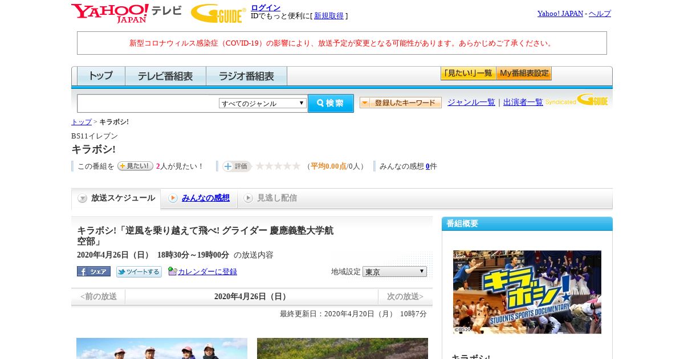Screen dimensions: 684x359
Task: Click the 検索 search button
Action: pyautogui.click(x=331, y=103)
